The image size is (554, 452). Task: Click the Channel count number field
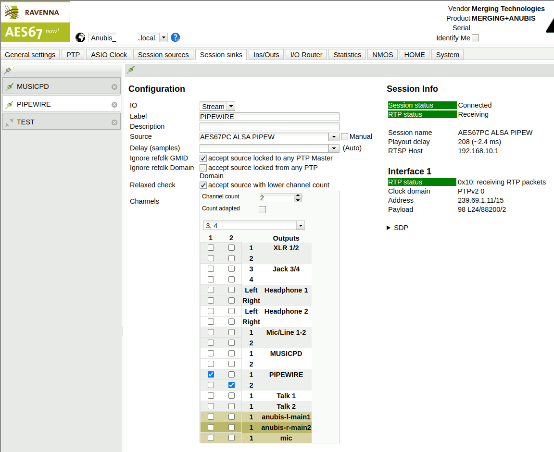pyautogui.click(x=277, y=197)
